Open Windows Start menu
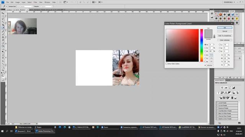The width and height of the screenshot is (245, 137). [x=2, y=131]
